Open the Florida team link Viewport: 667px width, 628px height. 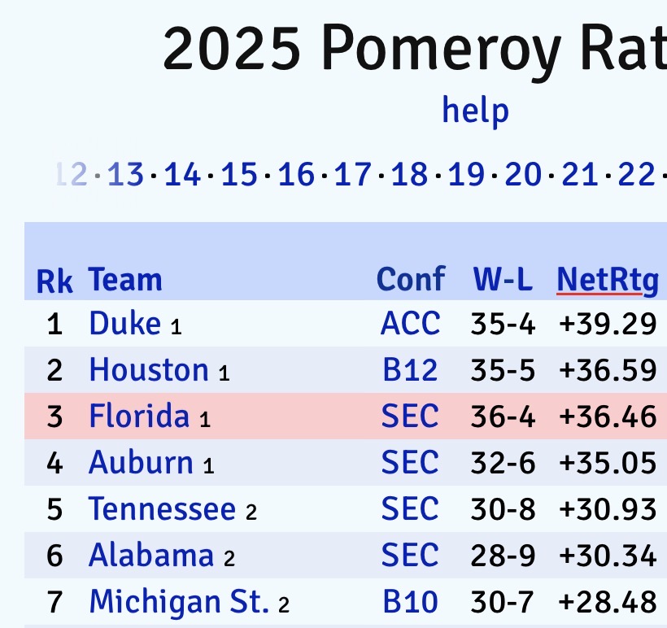click(139, 416)
